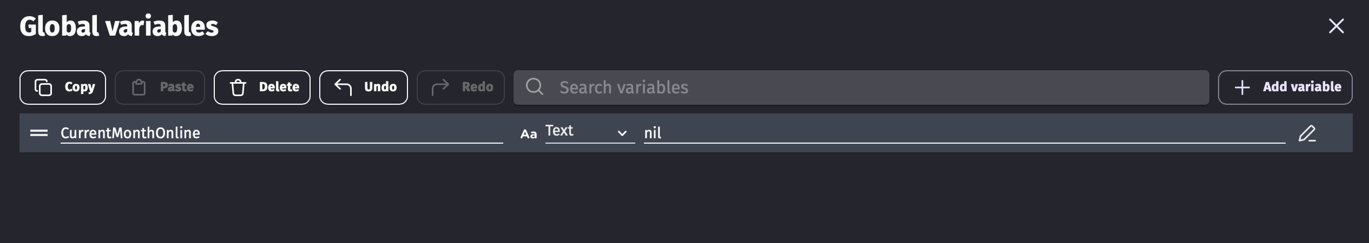Expand the chevron next to Text type
1369x243 pixels.
[622, 133]
